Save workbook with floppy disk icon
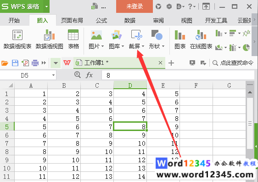The image size is (258, 182). pos(15,63)
